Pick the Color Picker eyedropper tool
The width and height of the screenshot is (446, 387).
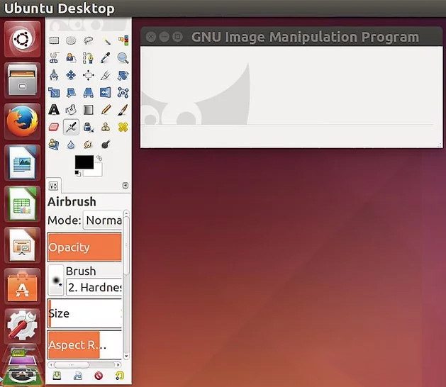point(106,57)
